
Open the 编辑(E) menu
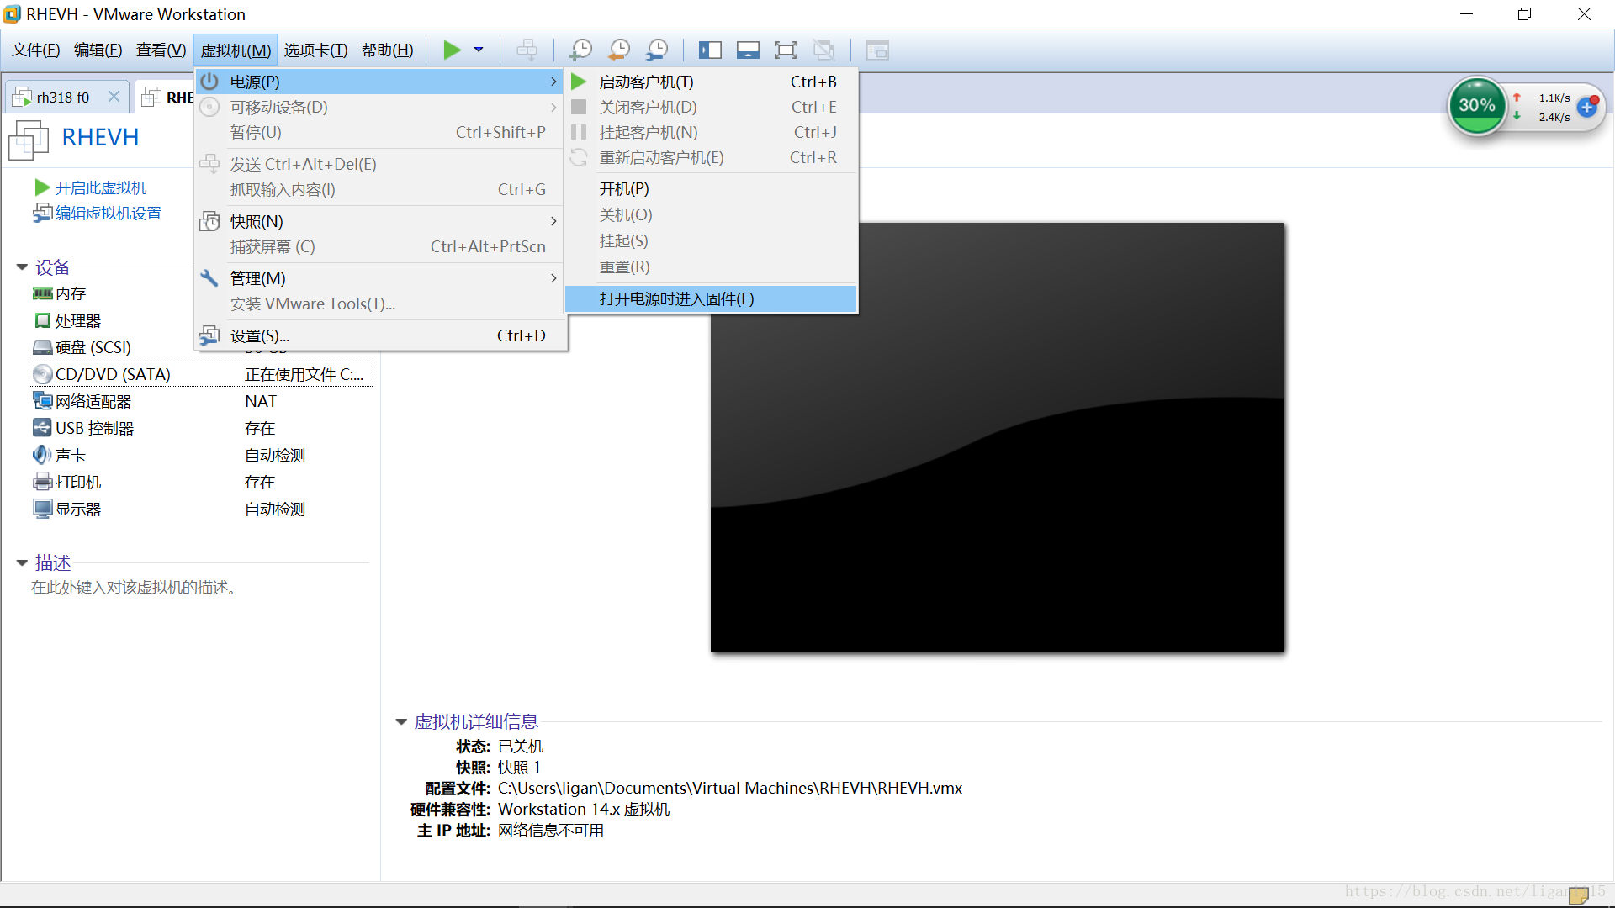coord(98,50)
